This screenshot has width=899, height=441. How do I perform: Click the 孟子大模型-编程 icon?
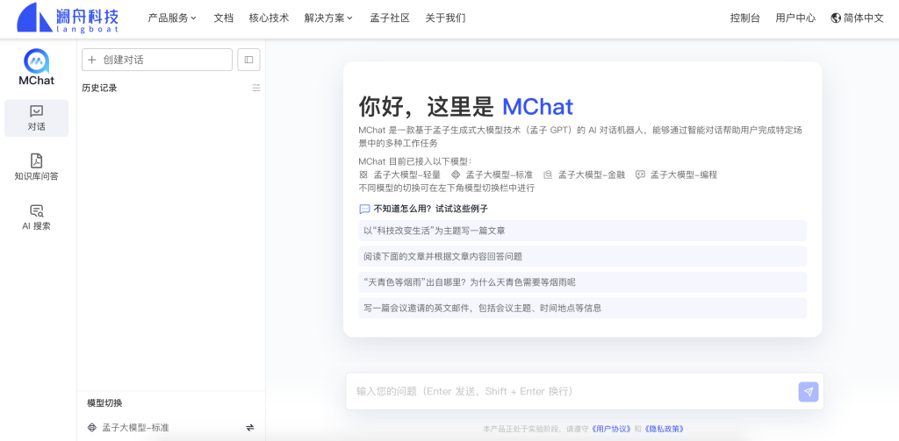(x=640, y=174)
